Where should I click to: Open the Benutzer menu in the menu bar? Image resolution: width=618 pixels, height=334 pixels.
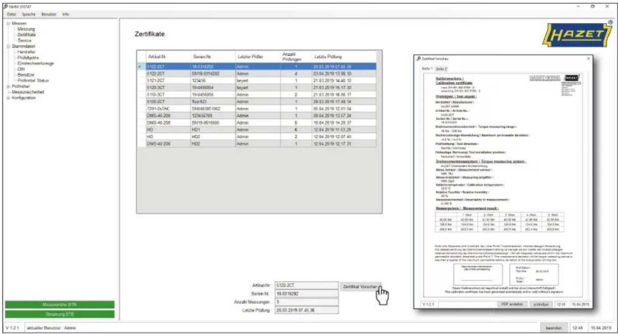tap(49, 15)
